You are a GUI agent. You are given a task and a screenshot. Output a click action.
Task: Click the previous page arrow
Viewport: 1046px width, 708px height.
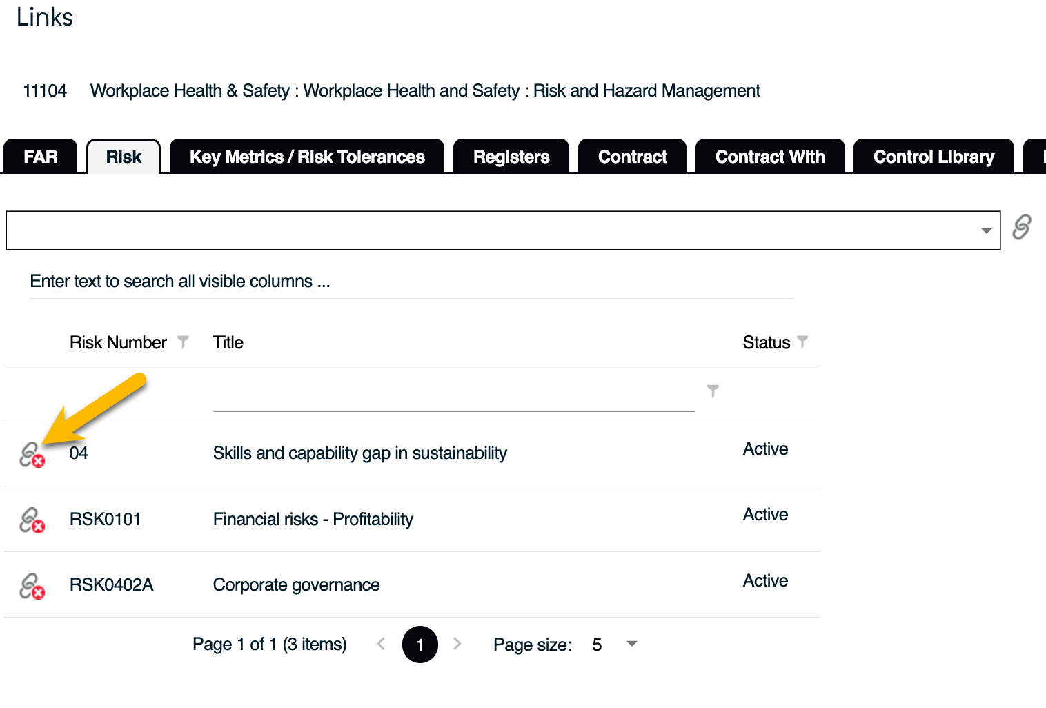(381, 644)
